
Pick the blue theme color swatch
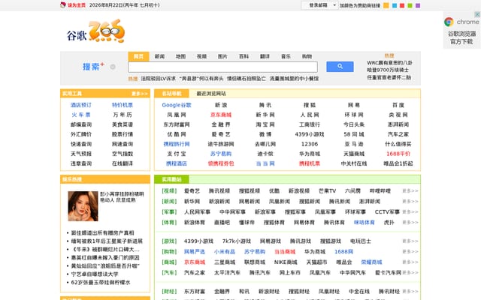(395, 5)
